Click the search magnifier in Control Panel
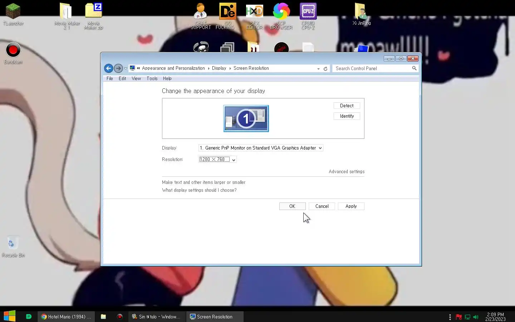This screenshot has height=322, width=515. pyautogui.click(x=414, y=68)
